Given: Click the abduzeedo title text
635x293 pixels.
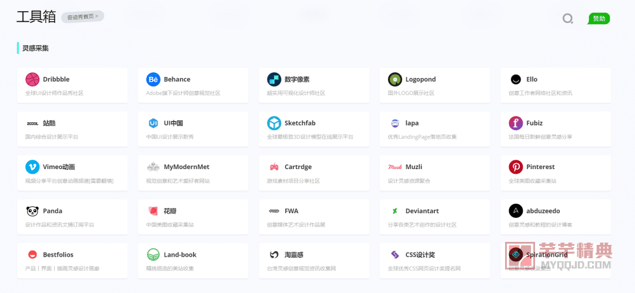Looking at the screenshot, I should (543, 211).
